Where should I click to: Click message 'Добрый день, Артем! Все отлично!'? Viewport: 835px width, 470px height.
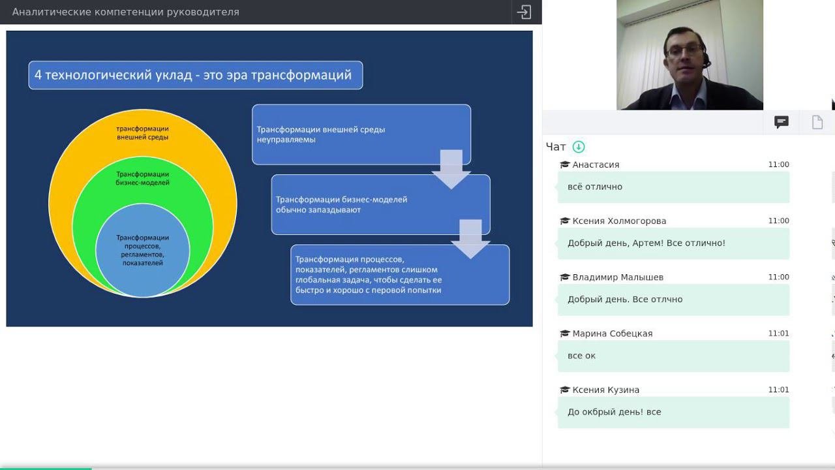[673, 243]
